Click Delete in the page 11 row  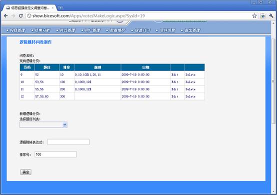190,89
